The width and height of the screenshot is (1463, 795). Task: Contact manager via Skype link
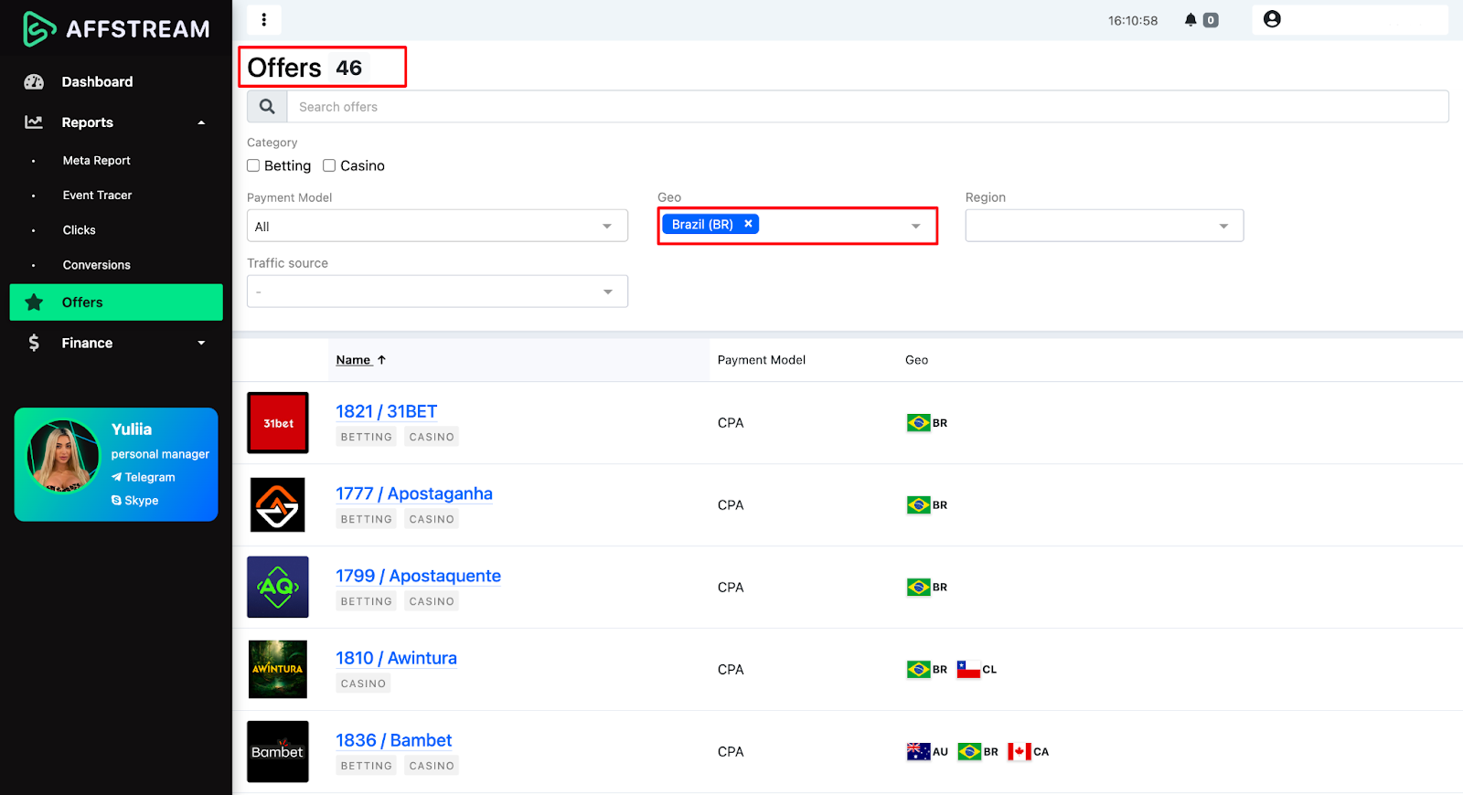point(135,501)
